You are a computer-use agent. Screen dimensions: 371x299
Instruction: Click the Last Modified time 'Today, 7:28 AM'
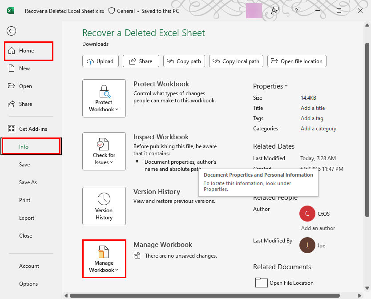pyautogui.click(x=318, y=158)
